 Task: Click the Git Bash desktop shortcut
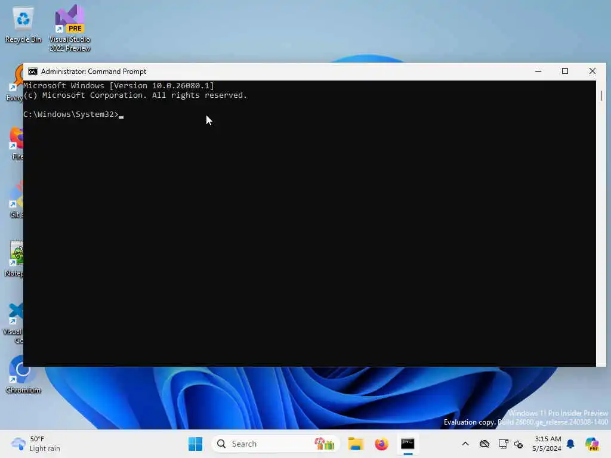pyautogui.click(x=16, y=199)
